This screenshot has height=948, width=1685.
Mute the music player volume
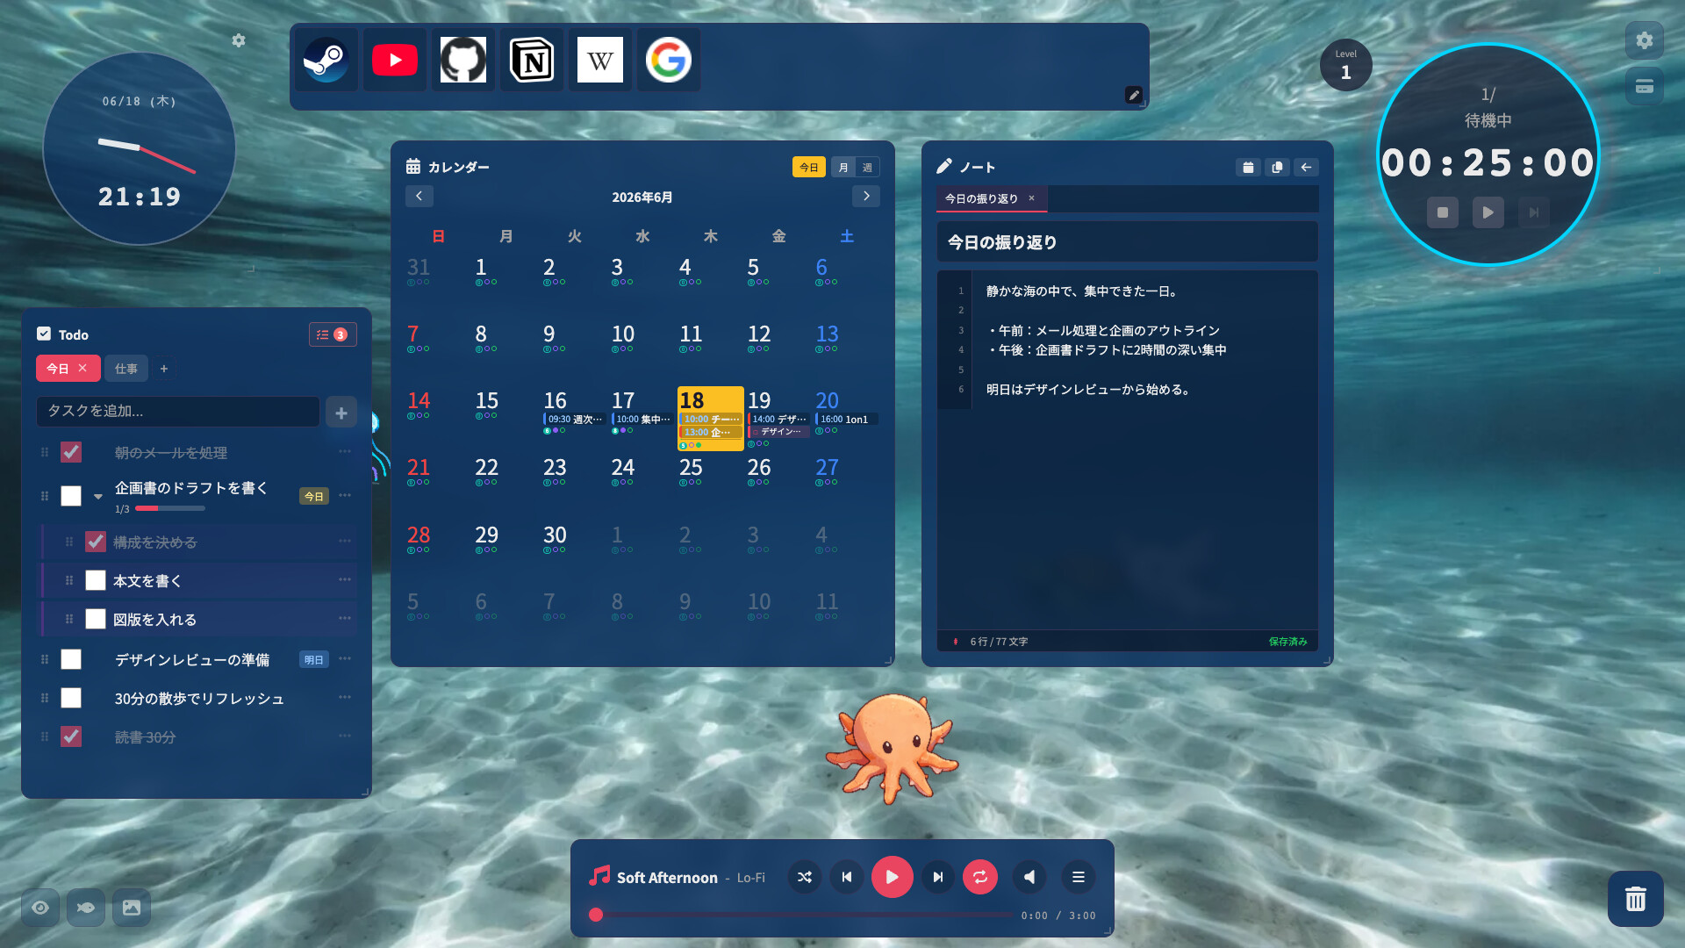(x=1029, y=877)
